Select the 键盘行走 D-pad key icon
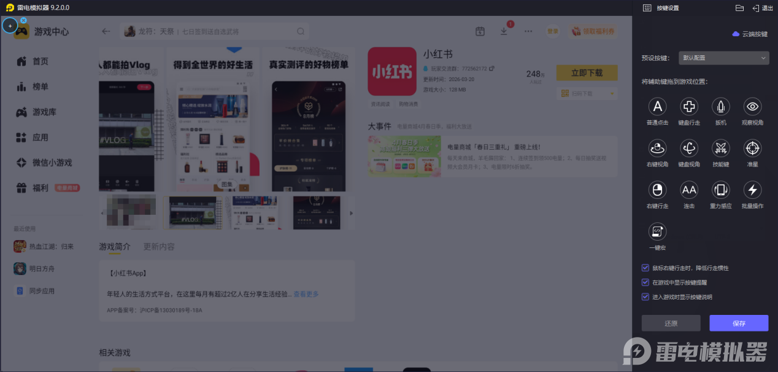 point(689,106)
